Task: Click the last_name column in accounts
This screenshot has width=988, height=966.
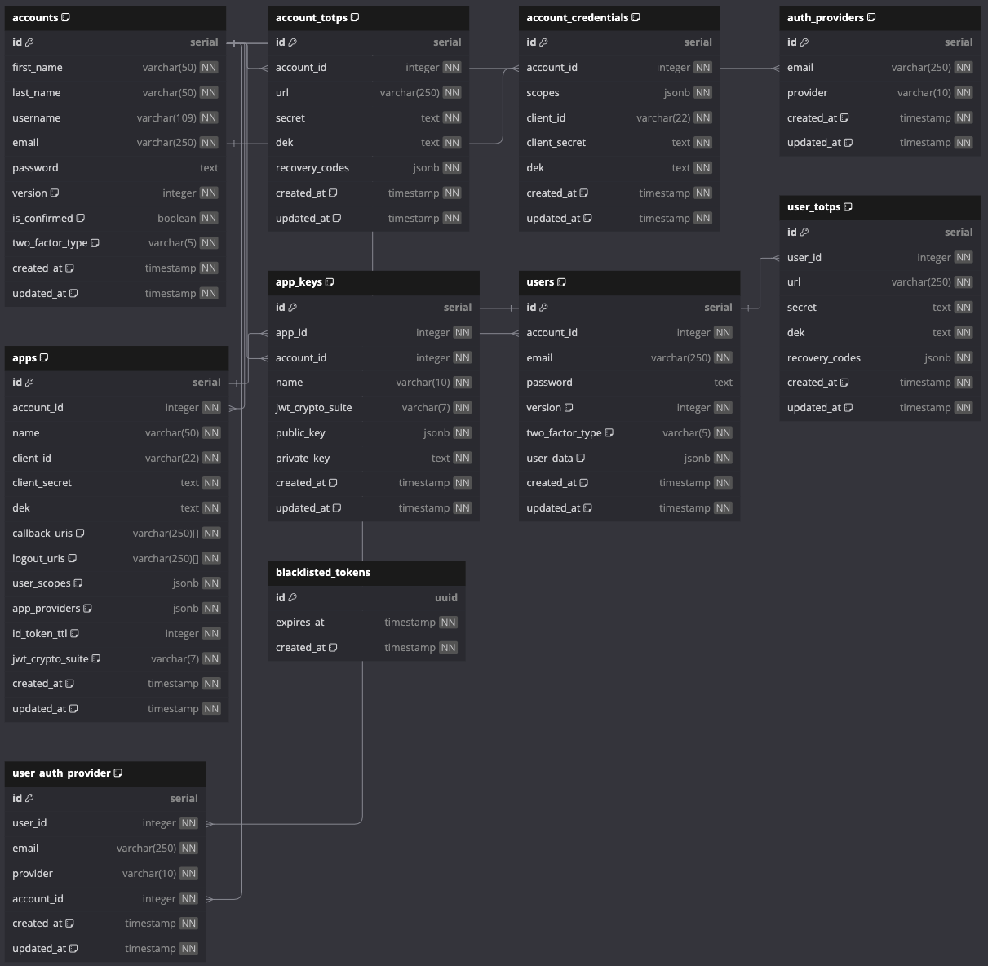Action: [x=115, y=93]
